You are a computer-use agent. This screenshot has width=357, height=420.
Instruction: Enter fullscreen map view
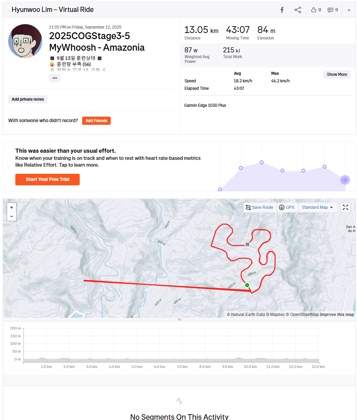(x=345, y=207)
